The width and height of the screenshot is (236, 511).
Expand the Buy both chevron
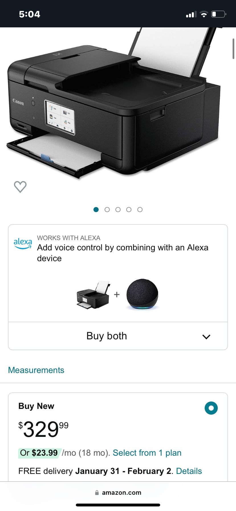[206, 336]
